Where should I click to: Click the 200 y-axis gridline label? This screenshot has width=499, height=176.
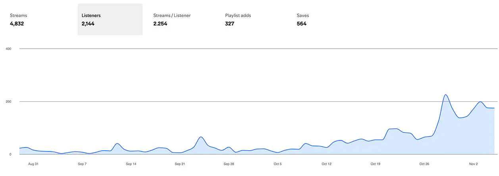[x=8, y=102]
